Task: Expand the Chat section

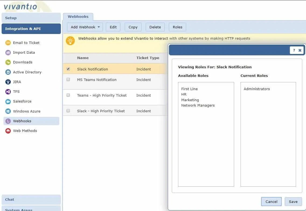Action: 31,199
